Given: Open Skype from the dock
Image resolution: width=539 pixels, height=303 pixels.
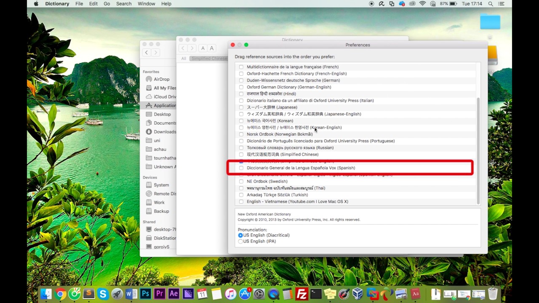Looking at the screenshot, I should [103, 294].
